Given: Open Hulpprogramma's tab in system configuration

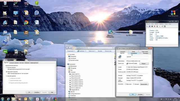Looking at the screenshot, I should 34,63.
